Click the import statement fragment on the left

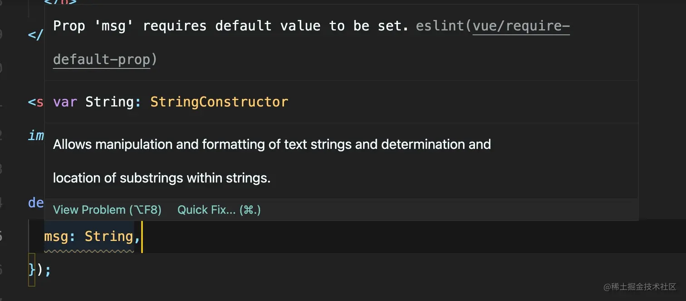click(x=35, y=135)
